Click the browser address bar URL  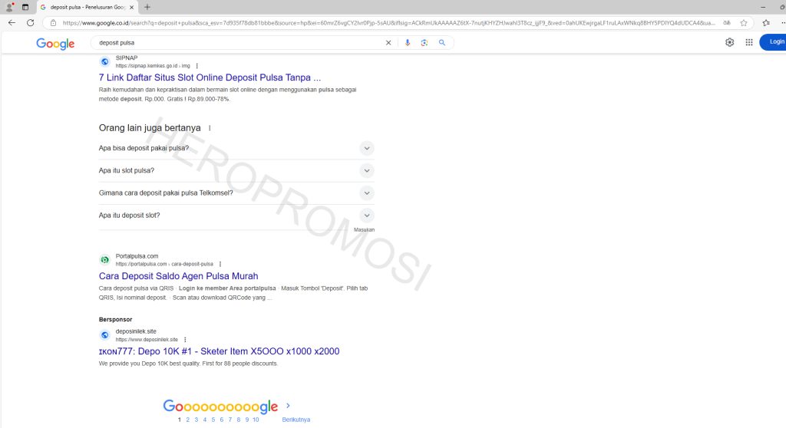coord(388,22)
